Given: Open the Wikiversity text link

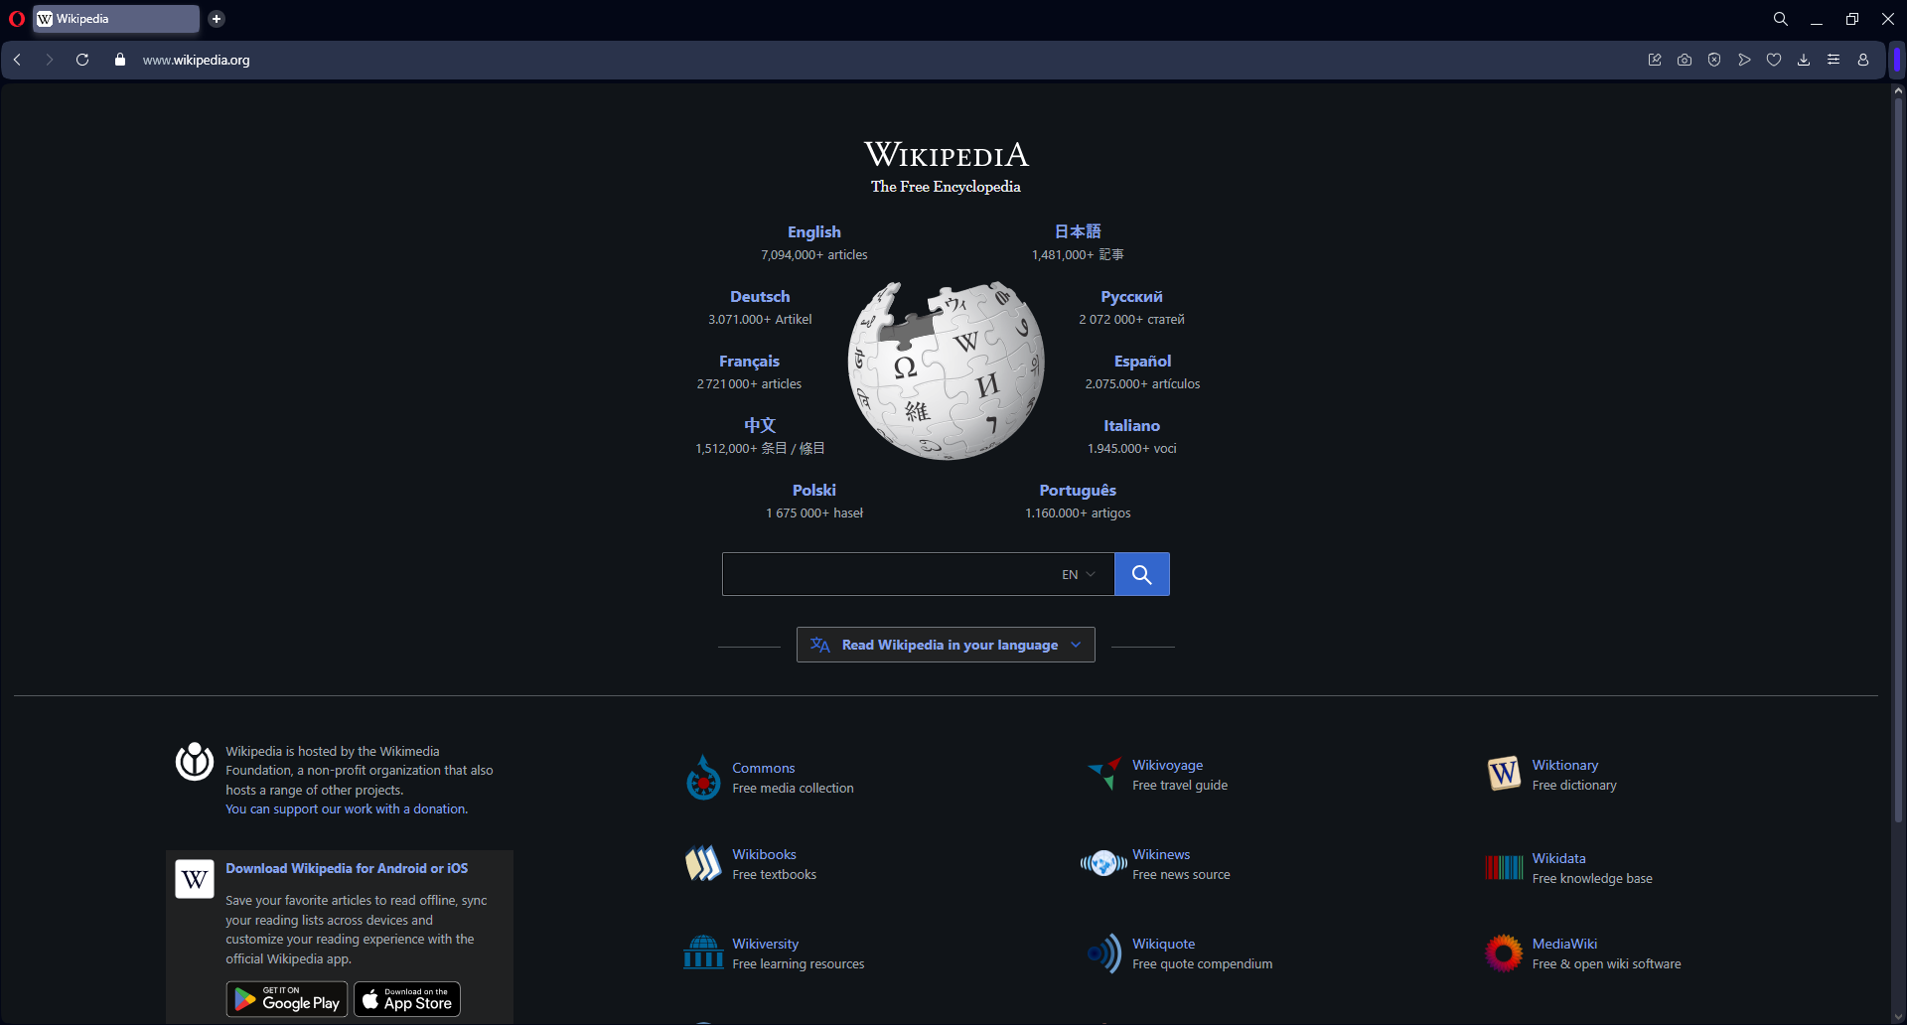Looking at the screenshot, I should [x=766, y=944].
